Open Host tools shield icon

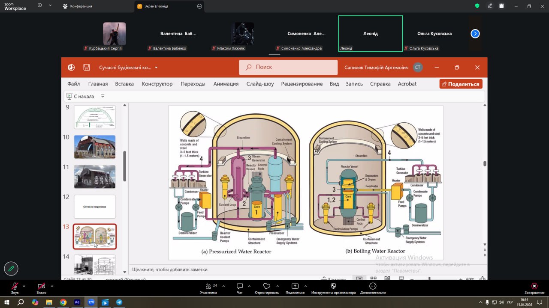[333, 286]
